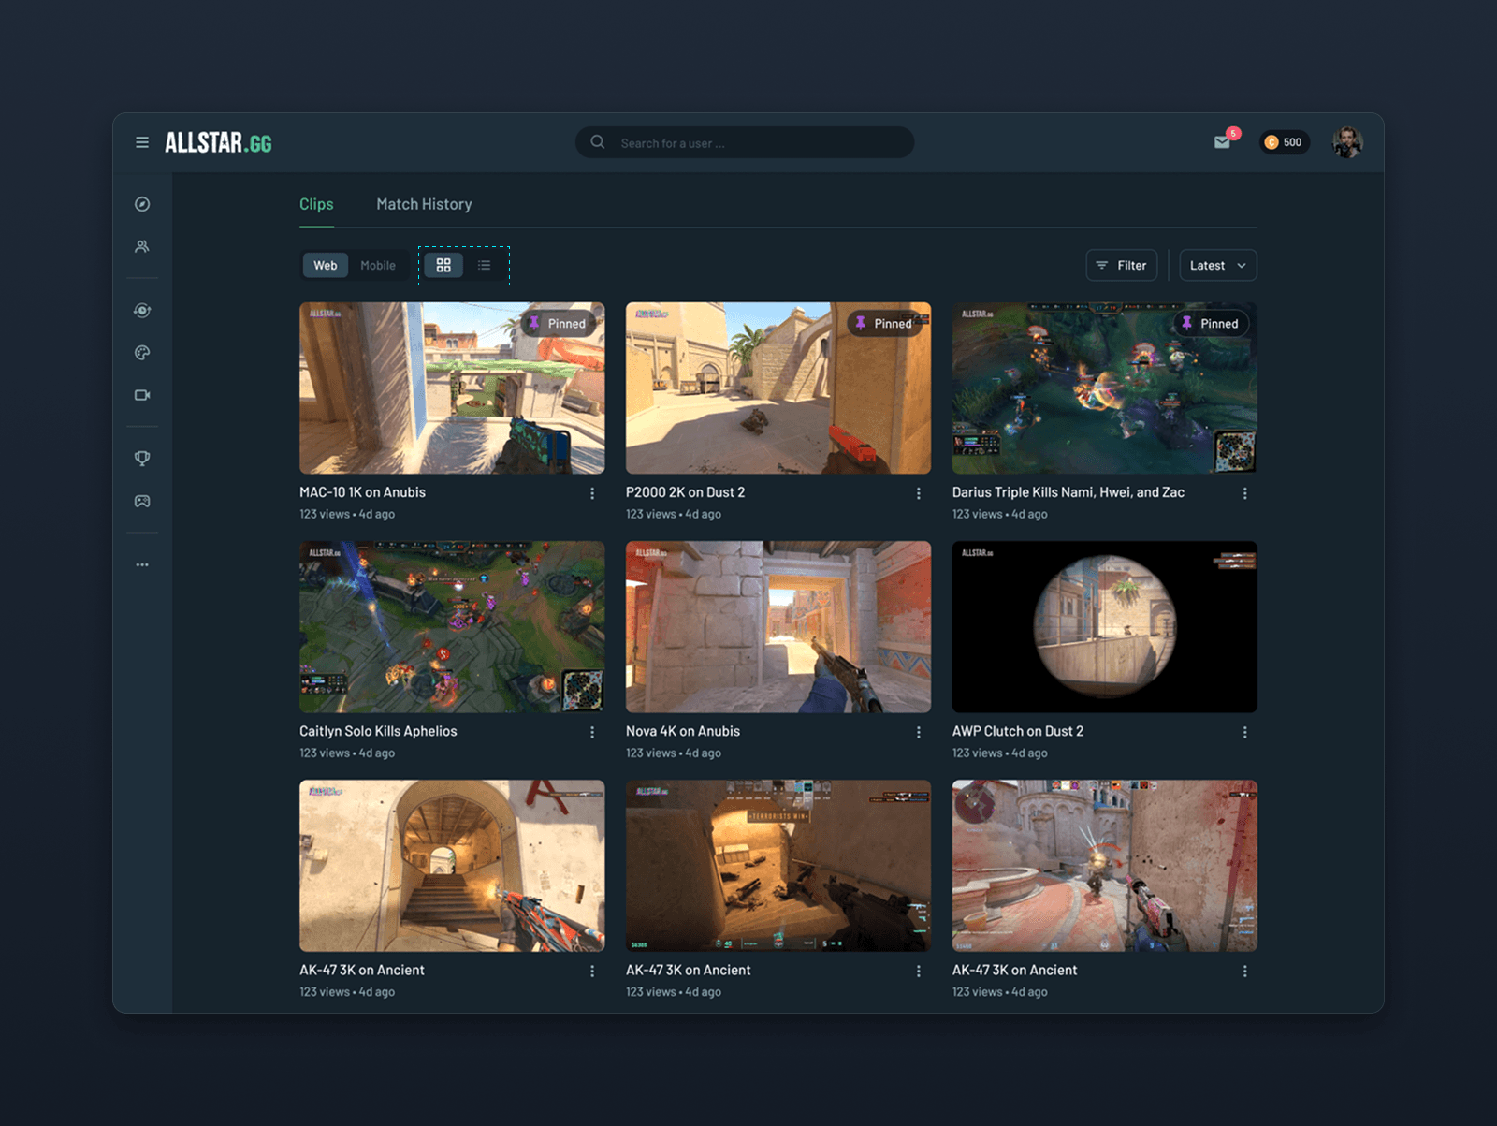Viewport: 1497px width, 1126px height.
Task: Click Pinned badge on Darius Triple Kills clip
Action: coord(1212,323)
